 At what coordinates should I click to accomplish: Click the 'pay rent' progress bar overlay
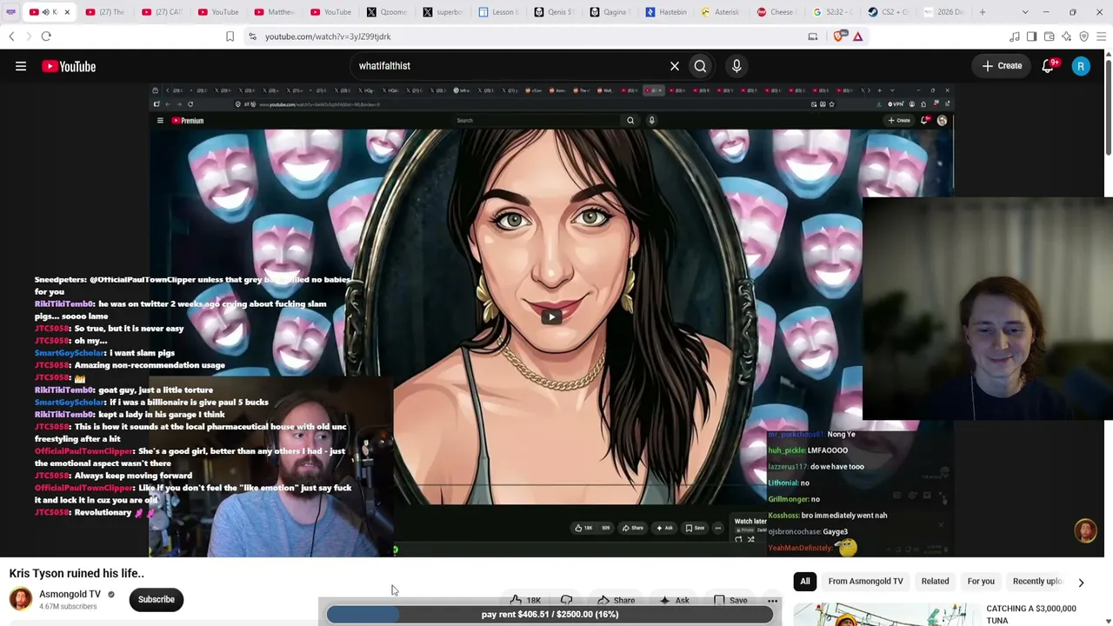pos(550,615)
